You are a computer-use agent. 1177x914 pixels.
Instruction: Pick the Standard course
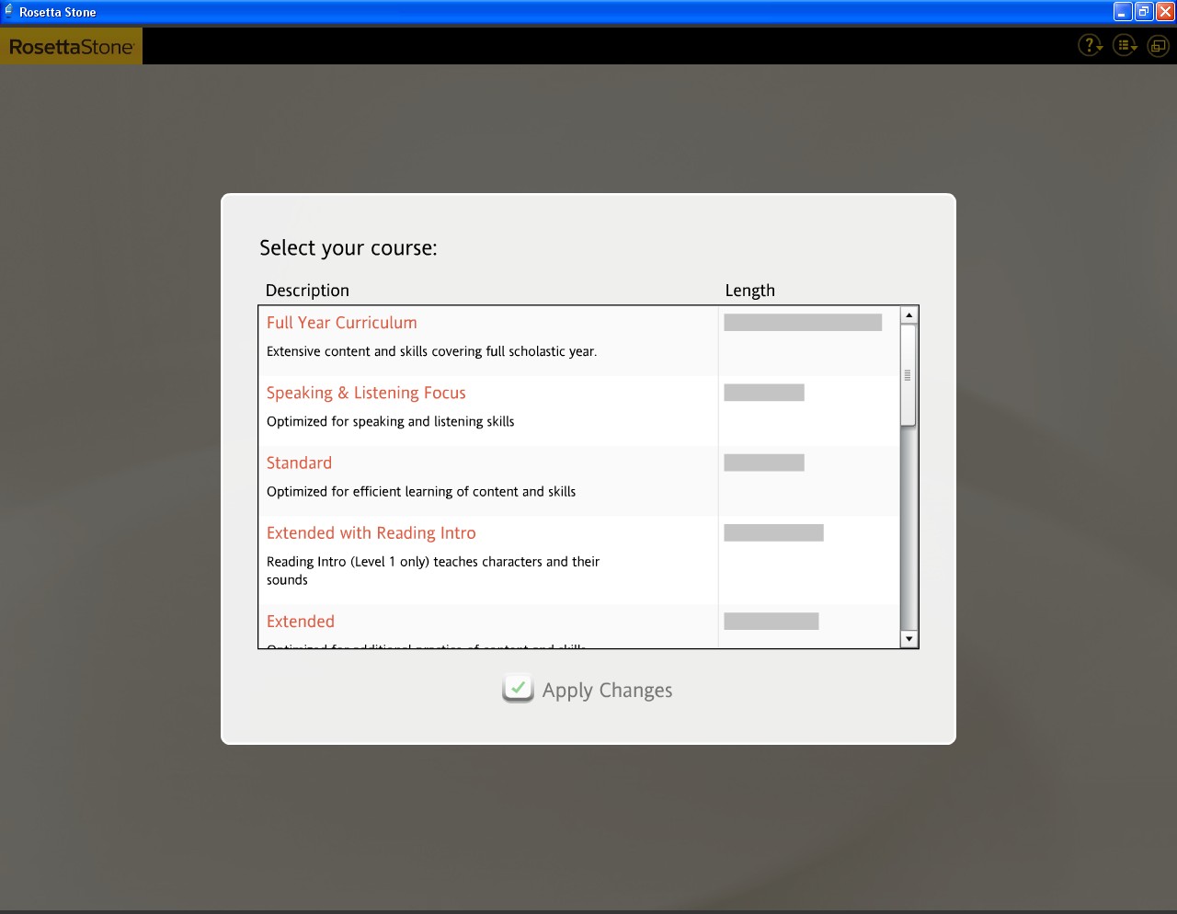click(299, 463)
